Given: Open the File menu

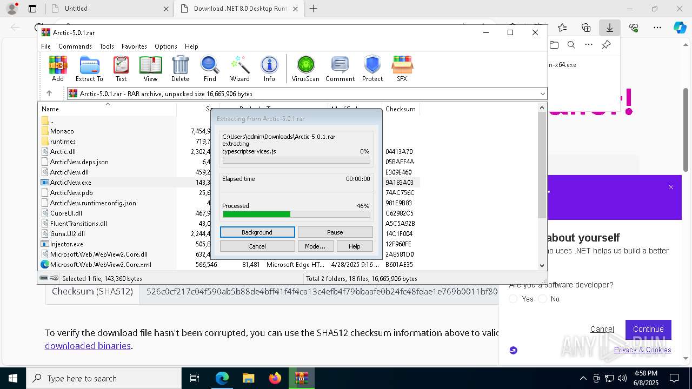Looking at the screenshot, I should click(46, 46).
